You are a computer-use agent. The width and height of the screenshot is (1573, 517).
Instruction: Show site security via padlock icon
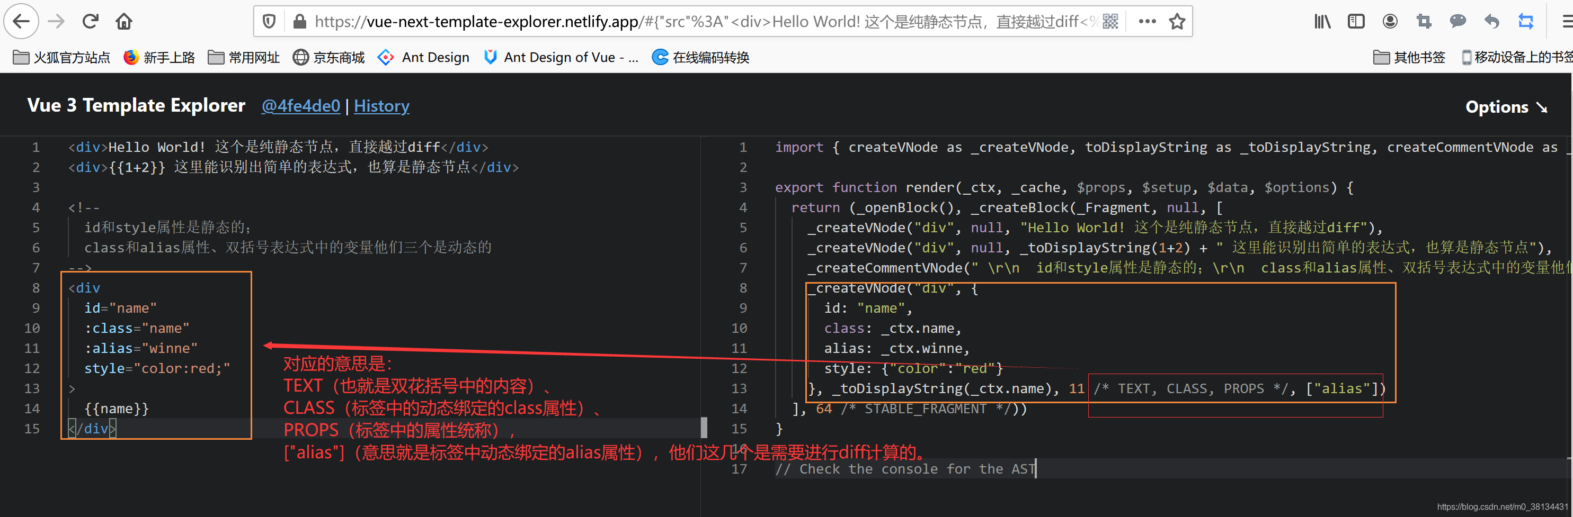299,22
